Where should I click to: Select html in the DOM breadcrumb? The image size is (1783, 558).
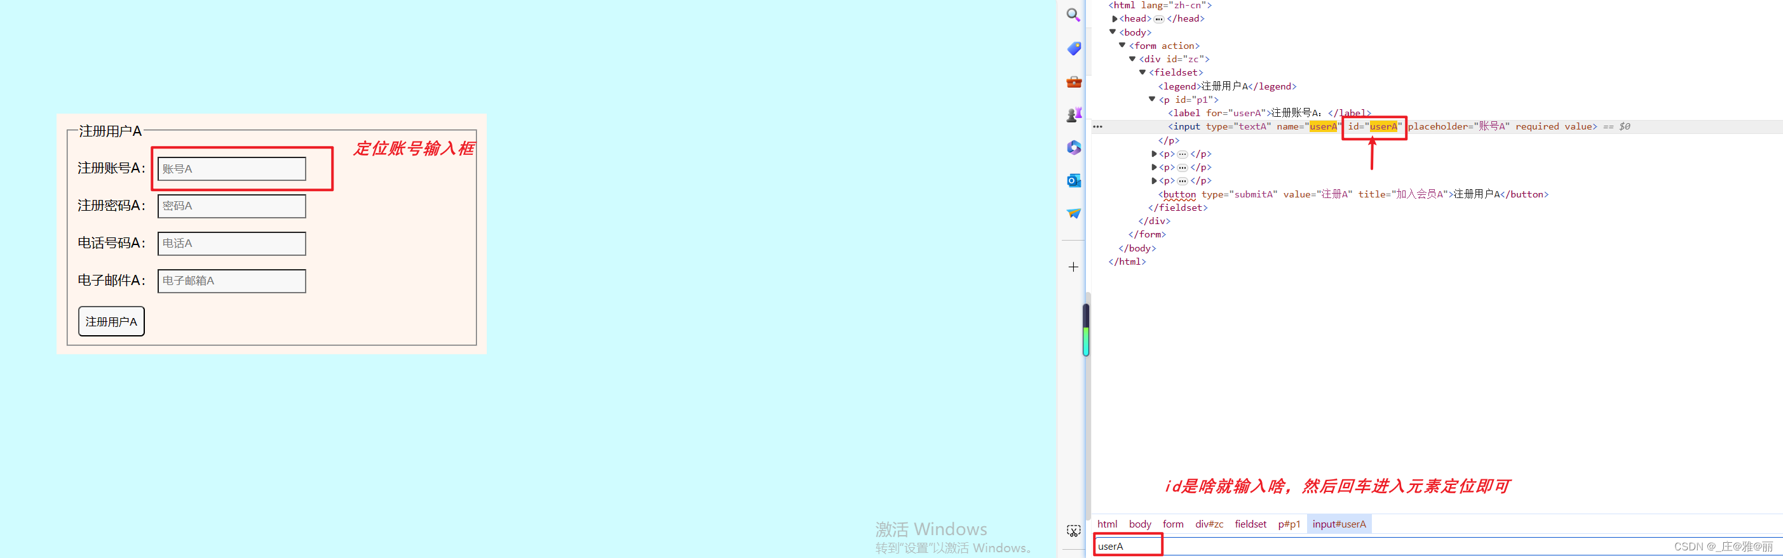pyautogui.click(x=1108, y=524)
